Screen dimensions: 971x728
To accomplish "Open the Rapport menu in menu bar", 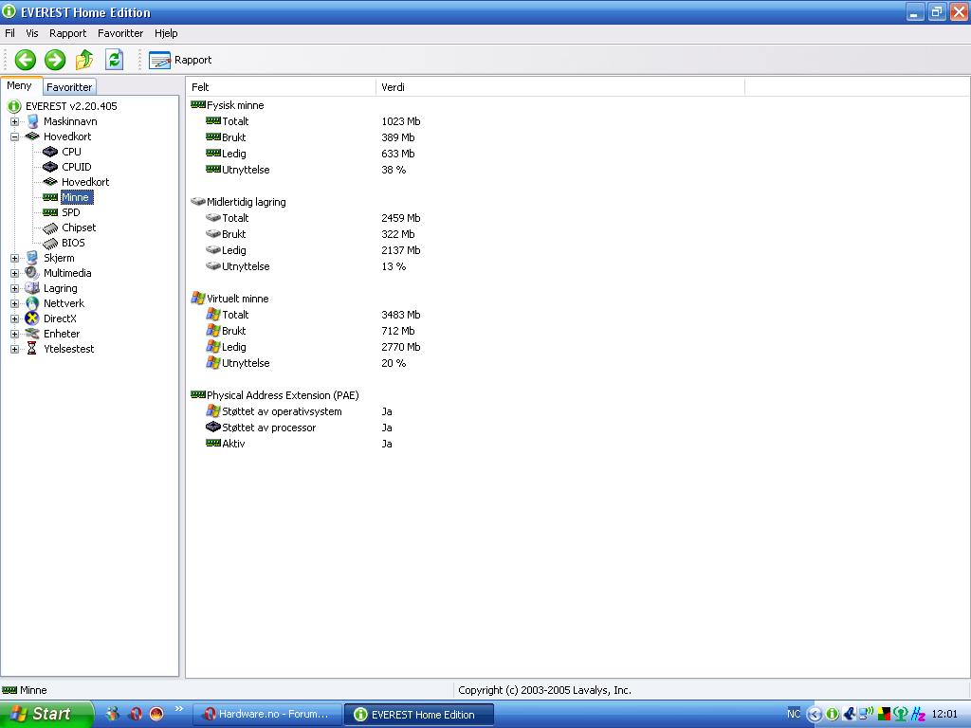I will coord(68,33).
